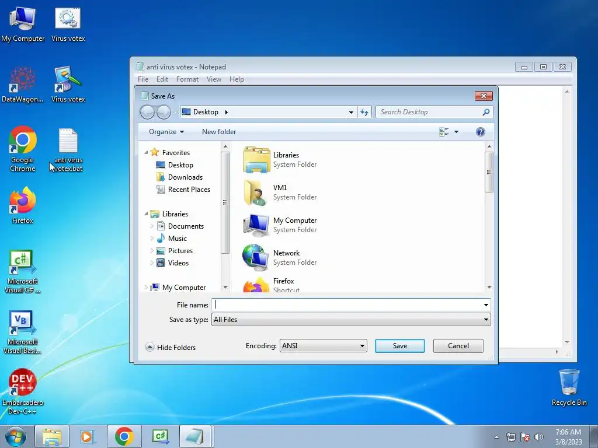Expand the Desktop breadcrumb arrow
598x448 pixels.
pyautogui.click(x=226, y=112)
